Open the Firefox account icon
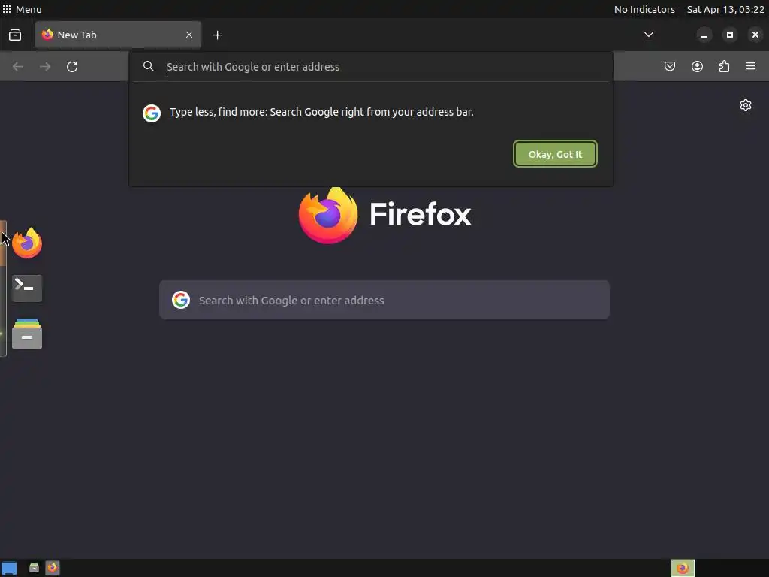This screenshot has width=769, height=577. coord(698,66)
